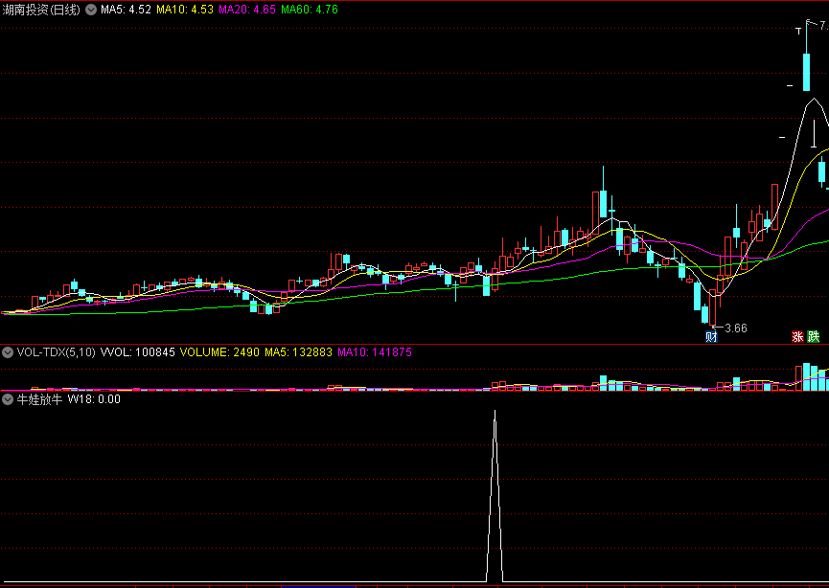Image resolution: width=829 pixels, height=588 pixels.
Task: Click the magenta MA20: 4.65 label
Action: tap(247, 10)
